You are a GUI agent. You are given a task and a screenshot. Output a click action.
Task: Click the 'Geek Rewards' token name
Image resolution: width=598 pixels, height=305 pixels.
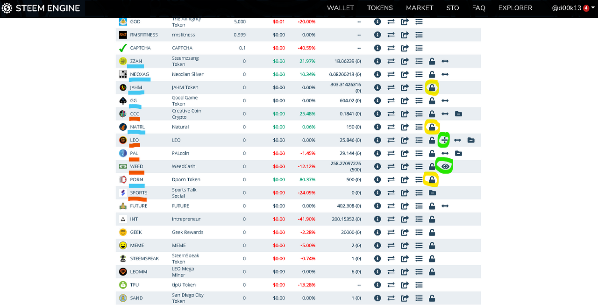pyautogui.click(x=187, y=232)
